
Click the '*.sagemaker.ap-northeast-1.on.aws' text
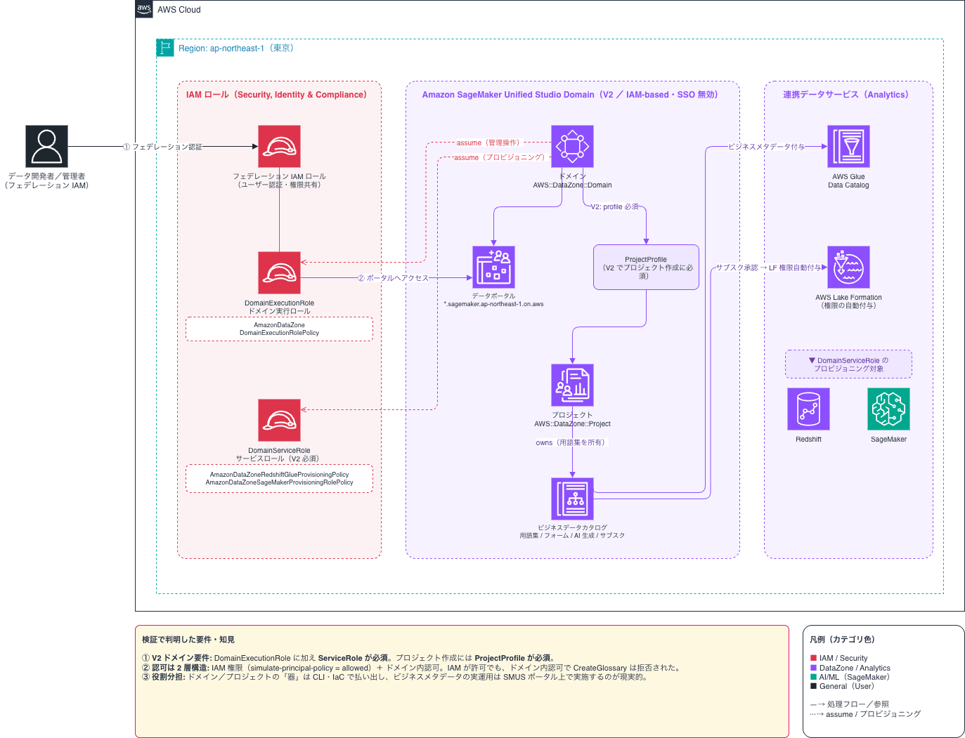493,304
